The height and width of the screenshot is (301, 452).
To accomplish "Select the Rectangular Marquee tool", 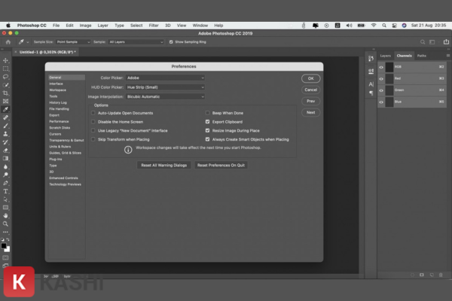I will 5,68.
